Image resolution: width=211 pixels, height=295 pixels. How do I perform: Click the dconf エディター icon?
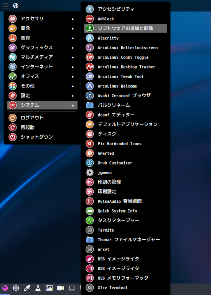click(90, 115)
